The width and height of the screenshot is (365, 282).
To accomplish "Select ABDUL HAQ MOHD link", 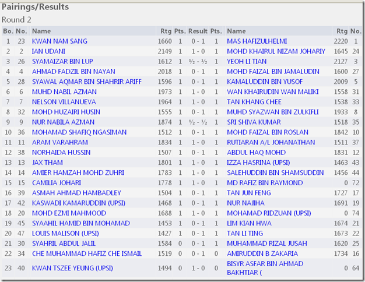I will coord(256,153).
